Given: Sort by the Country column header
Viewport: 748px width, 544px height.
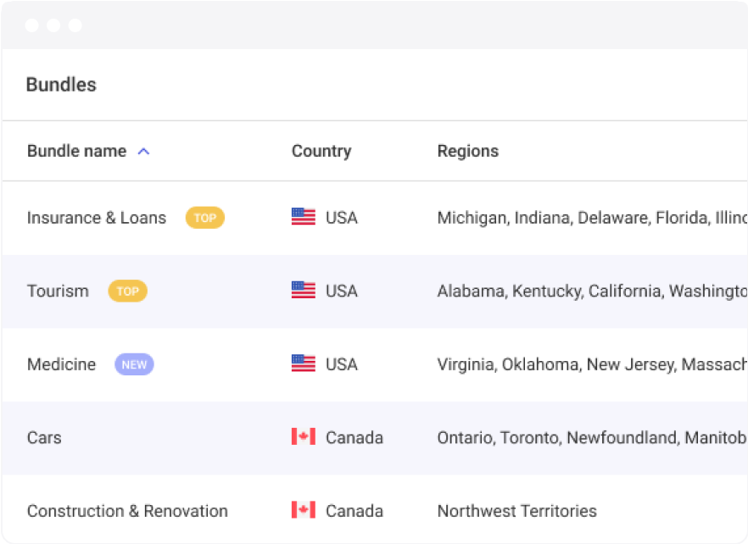Looking at the screenshot, I should (x=321, y=152).
